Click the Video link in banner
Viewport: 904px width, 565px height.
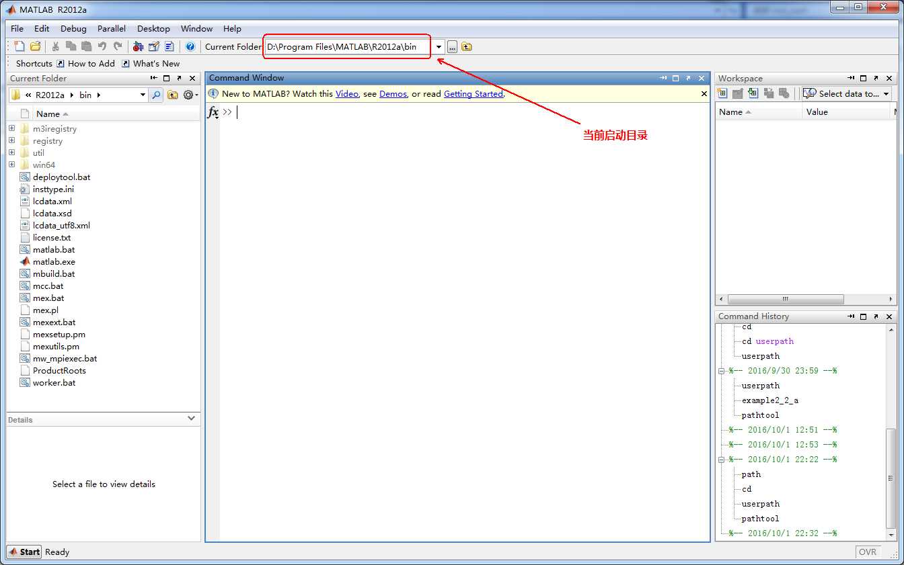click(347, 94)
